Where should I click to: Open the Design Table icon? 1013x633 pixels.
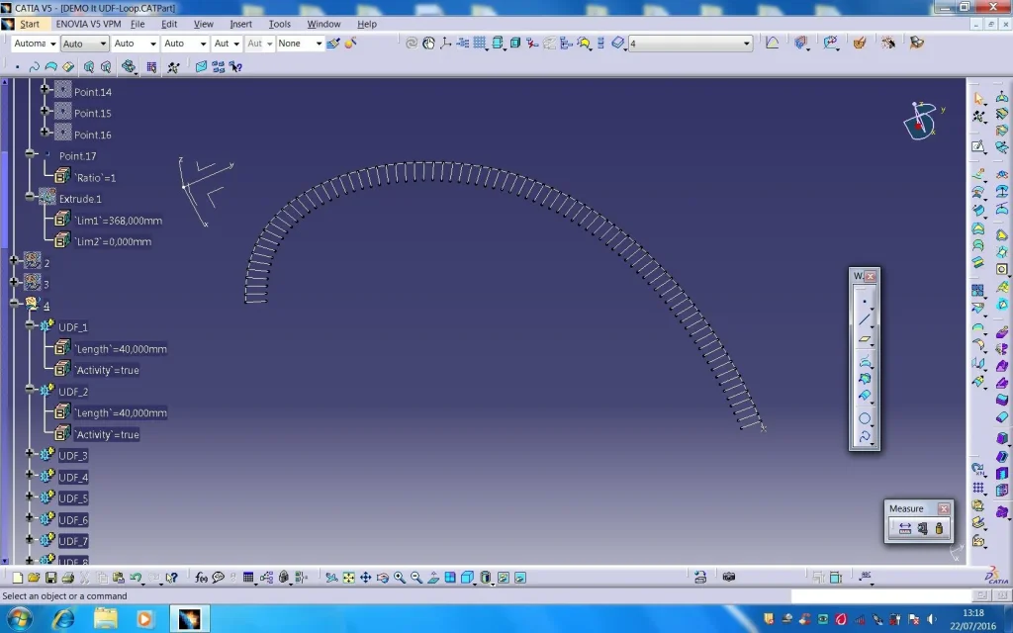(248, 578)
